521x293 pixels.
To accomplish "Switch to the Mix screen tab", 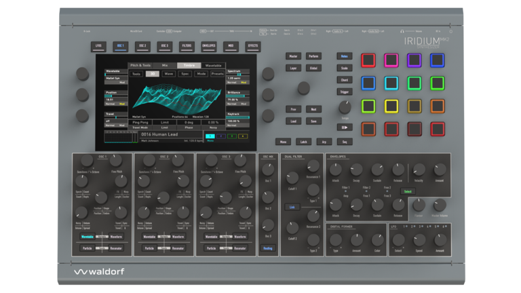I will (x=165, y=65).
